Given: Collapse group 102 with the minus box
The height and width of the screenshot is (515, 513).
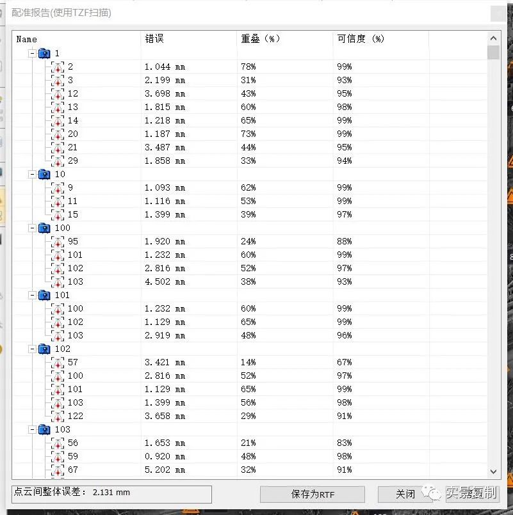Looking at the screenshot, I should (32, 349).
